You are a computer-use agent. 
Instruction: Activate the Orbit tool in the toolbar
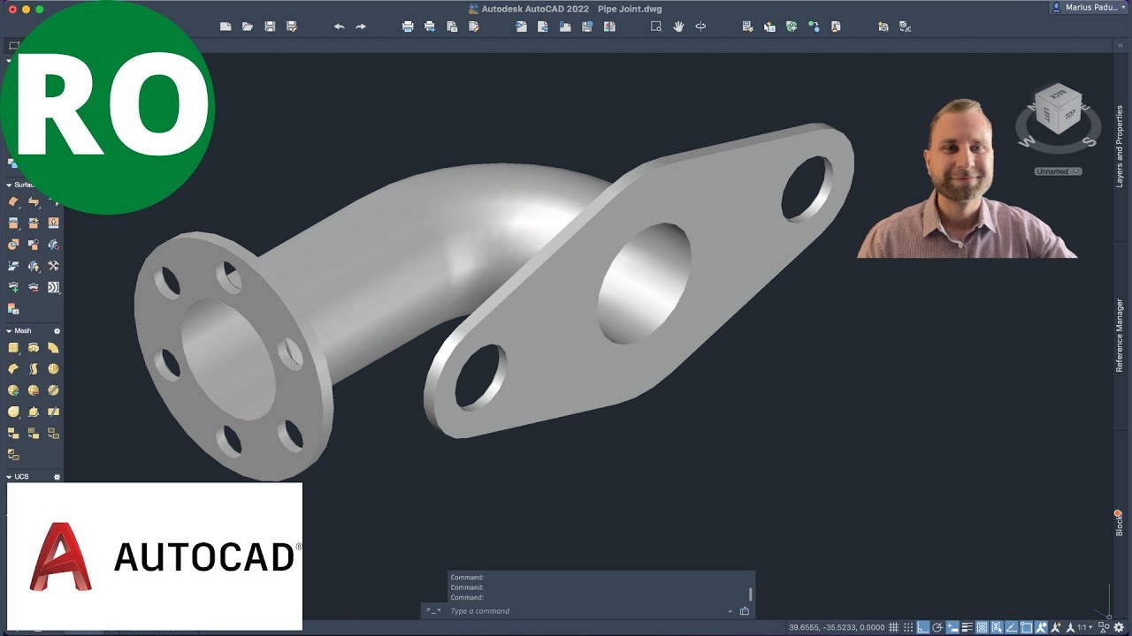pyautogui.click(x=700, y=26)
